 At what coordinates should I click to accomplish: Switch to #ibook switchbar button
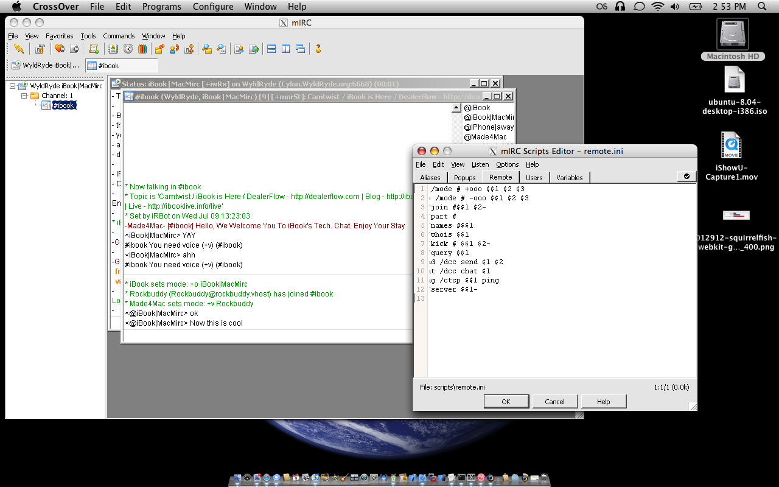coord(122,65)
